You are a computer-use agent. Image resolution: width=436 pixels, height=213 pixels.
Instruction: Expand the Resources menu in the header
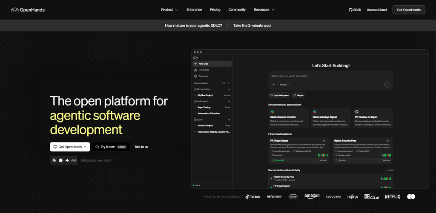tap(264, 10)
